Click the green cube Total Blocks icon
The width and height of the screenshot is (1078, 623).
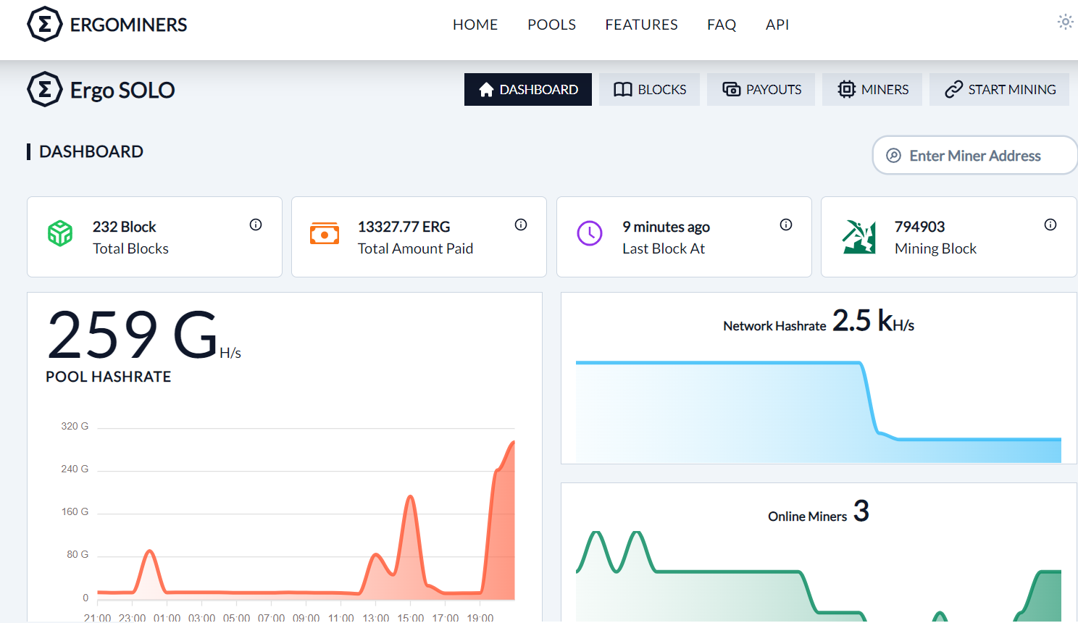(60, 234)
